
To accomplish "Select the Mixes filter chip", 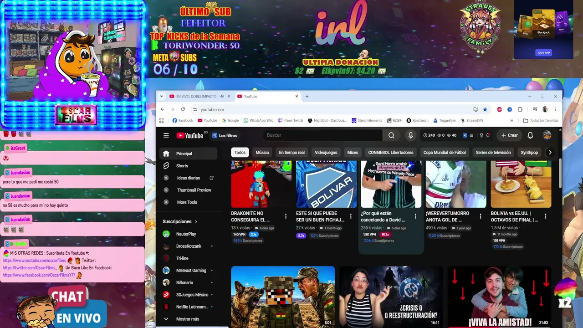I will coord(353,153).
